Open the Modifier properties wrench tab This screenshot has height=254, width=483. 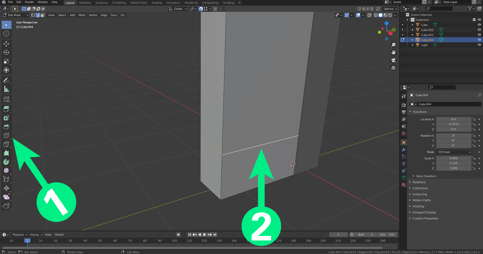click(404, 150)
